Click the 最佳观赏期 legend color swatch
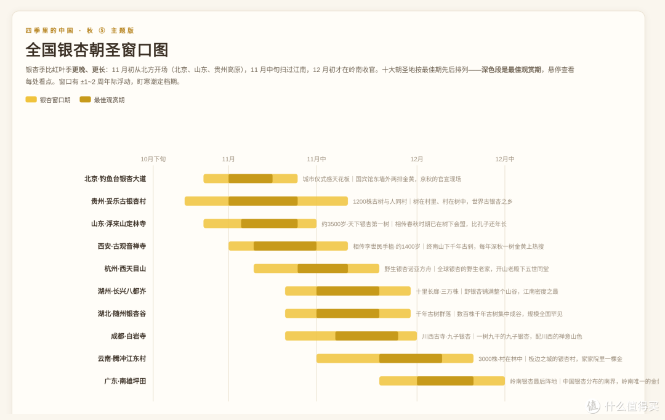 tap(85, 99)
